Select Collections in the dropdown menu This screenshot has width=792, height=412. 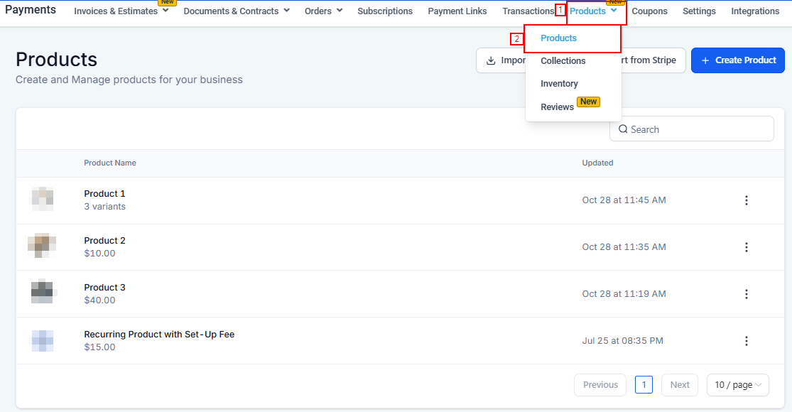pos(563,60)
